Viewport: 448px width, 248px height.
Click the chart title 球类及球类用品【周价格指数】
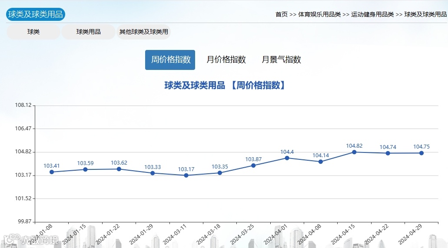tap(225, 85)
